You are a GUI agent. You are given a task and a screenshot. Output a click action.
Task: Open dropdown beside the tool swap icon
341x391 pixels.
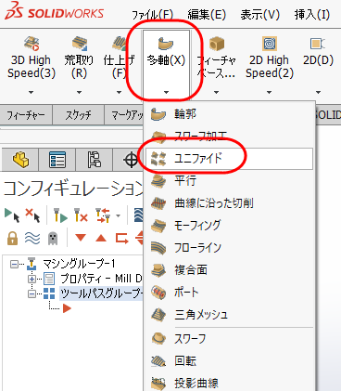tap(118, 215)
